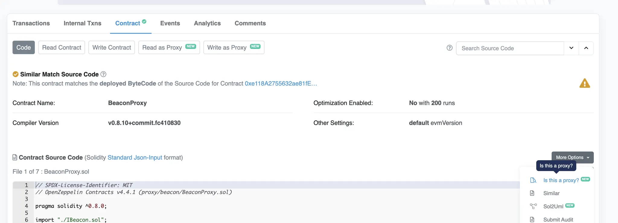Click the Sol2Uml diagram icon
The image size is (618, 223).
tap(533, 206)
